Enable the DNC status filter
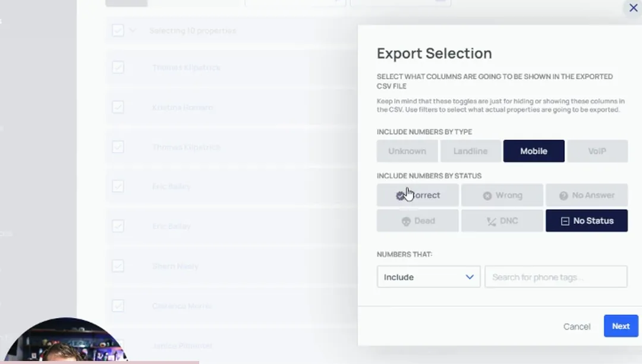This screenshot has height=364, width=642. [502, 221]
